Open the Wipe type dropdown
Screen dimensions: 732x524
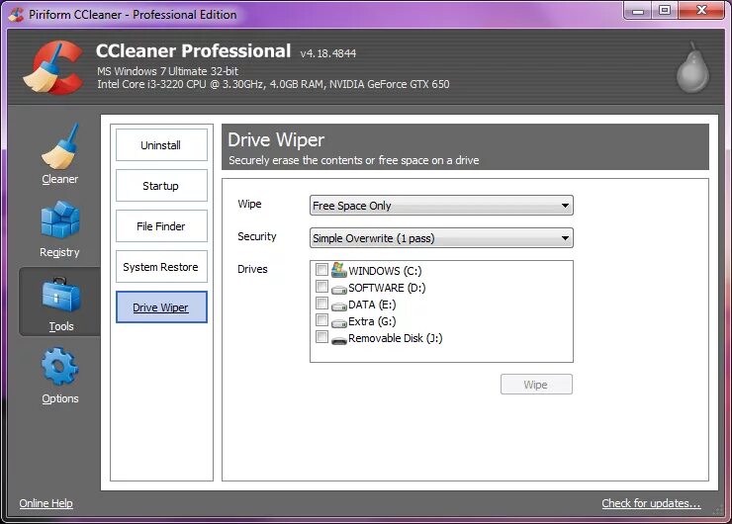pos(441,206)
